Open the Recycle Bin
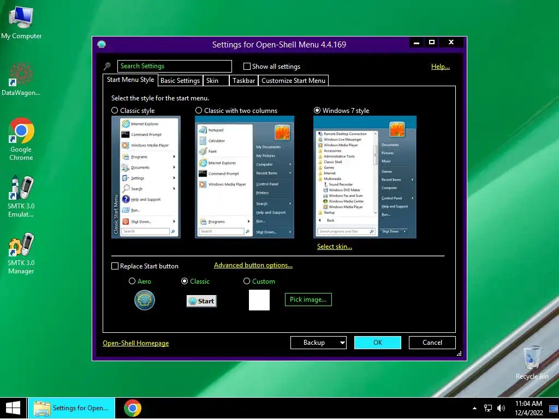 pyautogui.click(x=532, y=362)
